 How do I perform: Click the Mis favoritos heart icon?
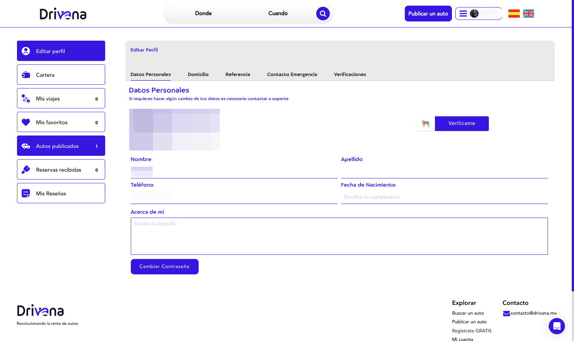pos(26,122)
